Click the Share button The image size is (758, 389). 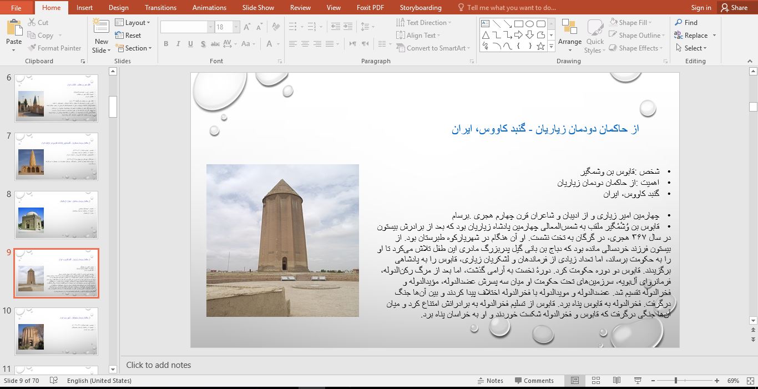[x=735, y=8]
